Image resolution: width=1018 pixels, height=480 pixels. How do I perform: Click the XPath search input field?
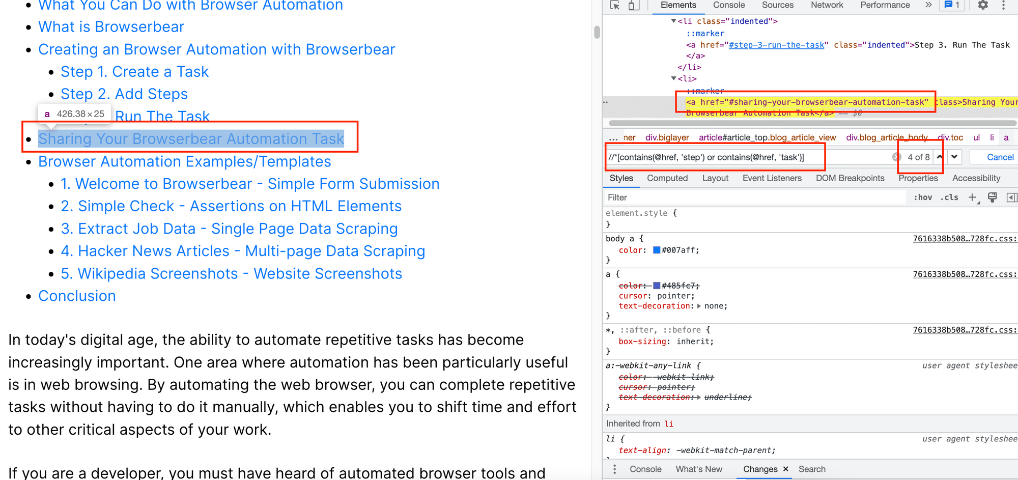[748, 157]
